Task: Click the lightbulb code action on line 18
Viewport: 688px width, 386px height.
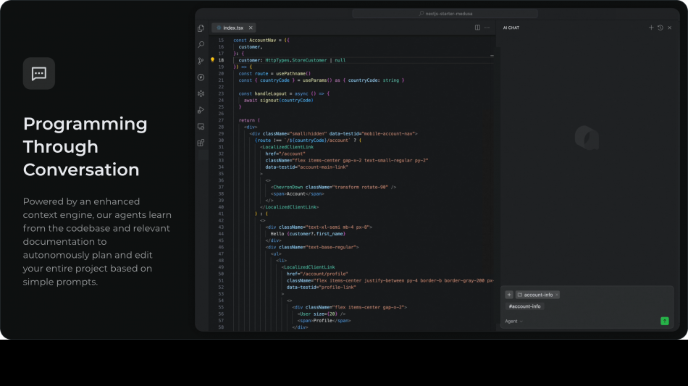Action: pyautogui.click(x=213, y=60)
